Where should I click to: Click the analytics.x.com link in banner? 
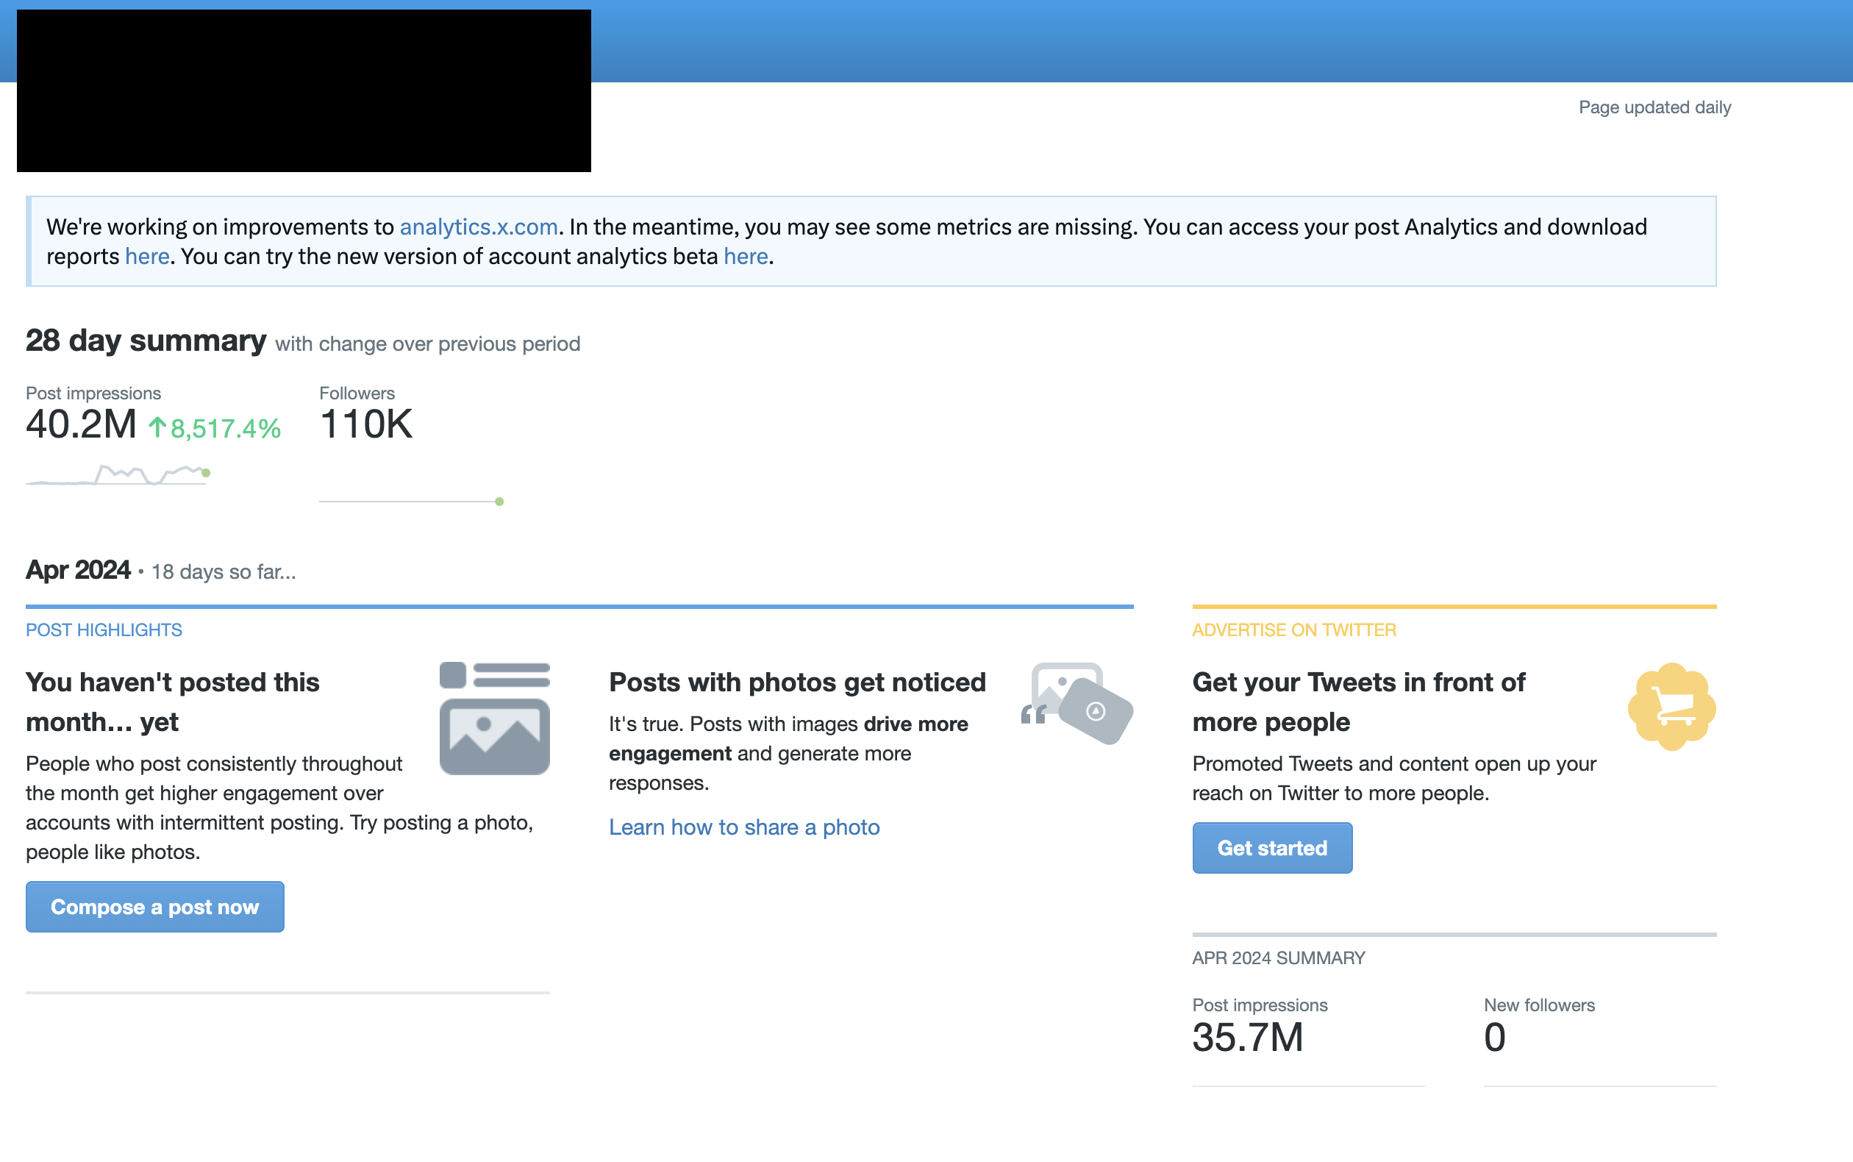(x=479, y=227)
